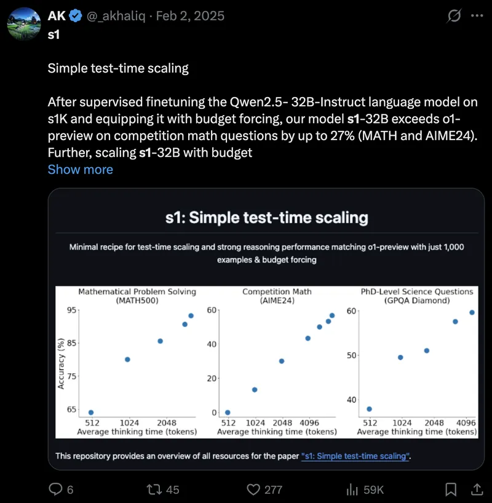Click AK's profile avatar
Viewport: 492px width, 503px height.
coord(24,24)
